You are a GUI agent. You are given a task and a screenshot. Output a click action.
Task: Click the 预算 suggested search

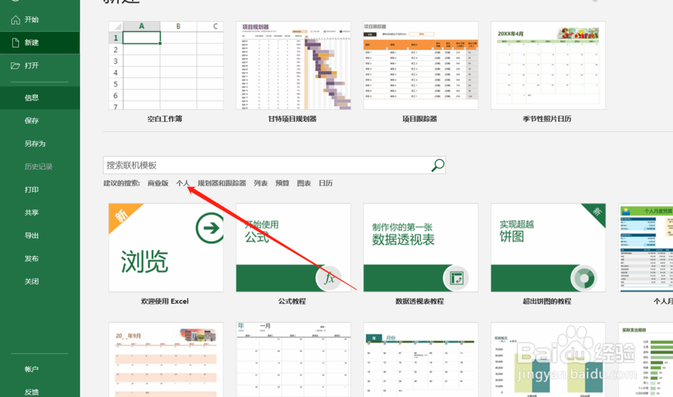click(x=282, y=183)
